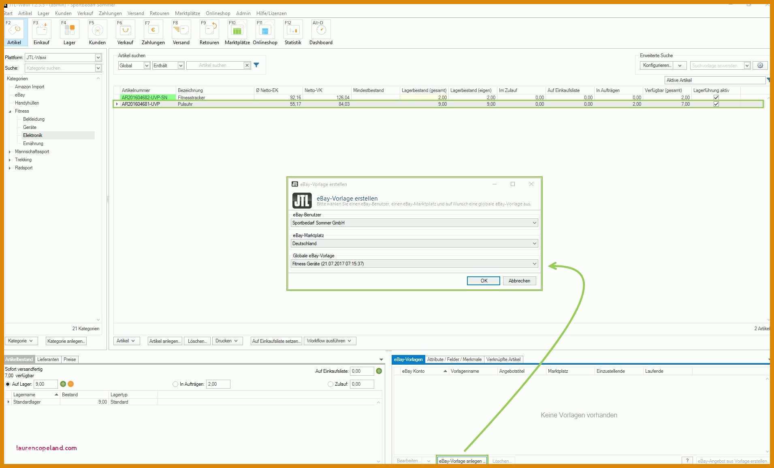Open the Dashboard toolbar icon

coord(321,32)
